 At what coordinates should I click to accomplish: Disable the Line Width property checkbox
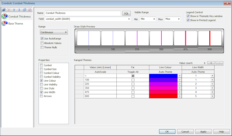pos(42,92)
